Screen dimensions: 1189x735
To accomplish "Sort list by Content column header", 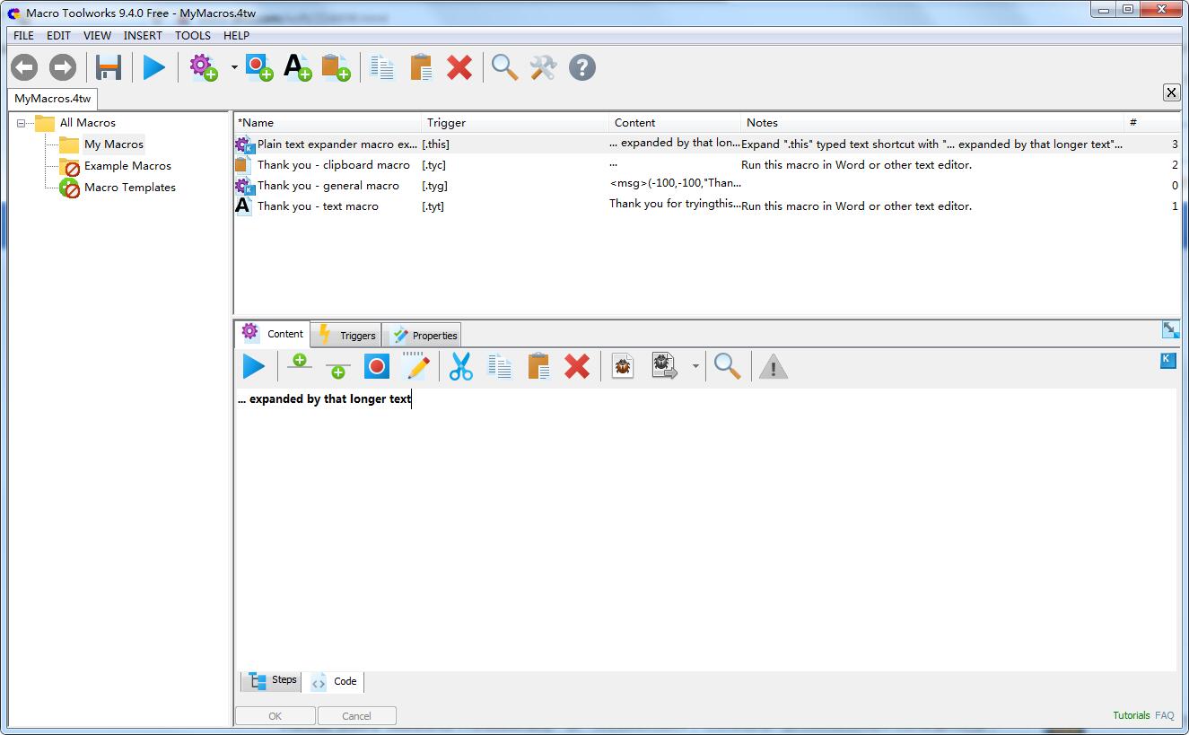I will click(675, 122).
